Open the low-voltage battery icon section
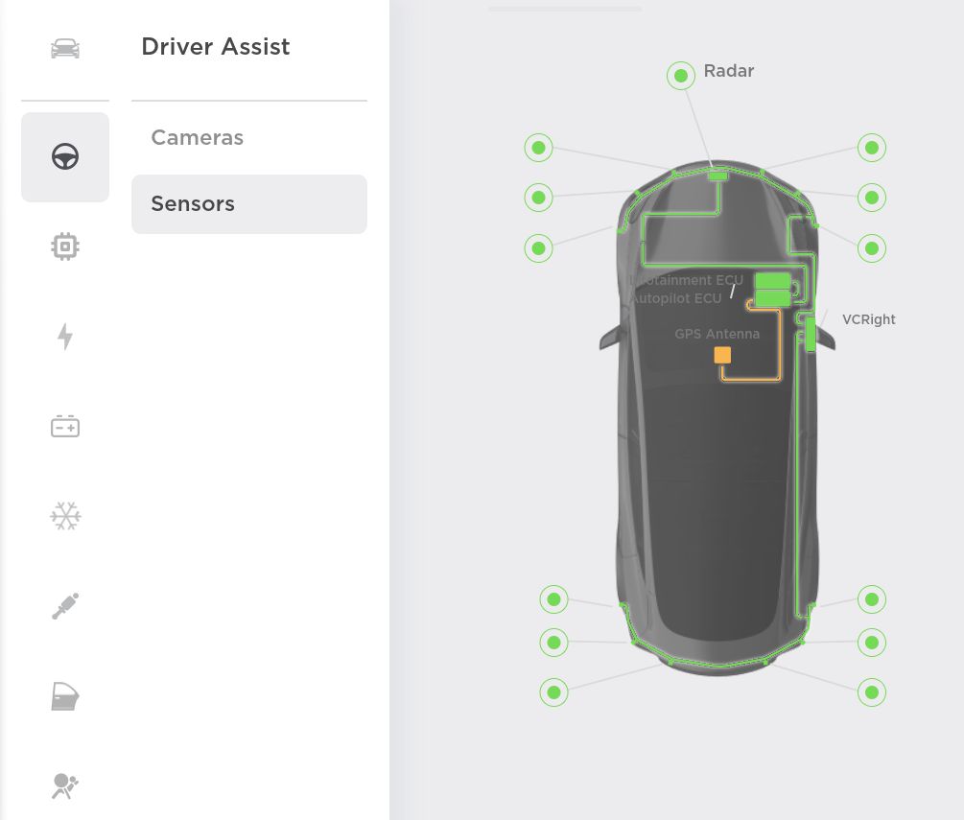The image size is (964, 820). coord(65,426)
